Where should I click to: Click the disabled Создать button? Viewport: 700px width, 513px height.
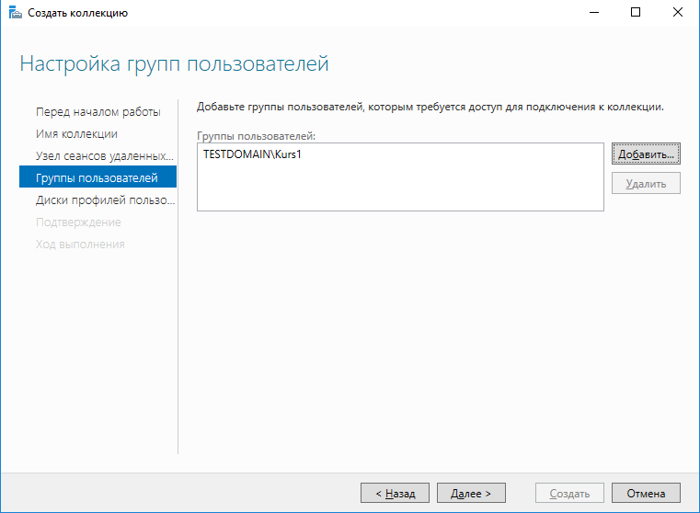click(x=569, y=494)
